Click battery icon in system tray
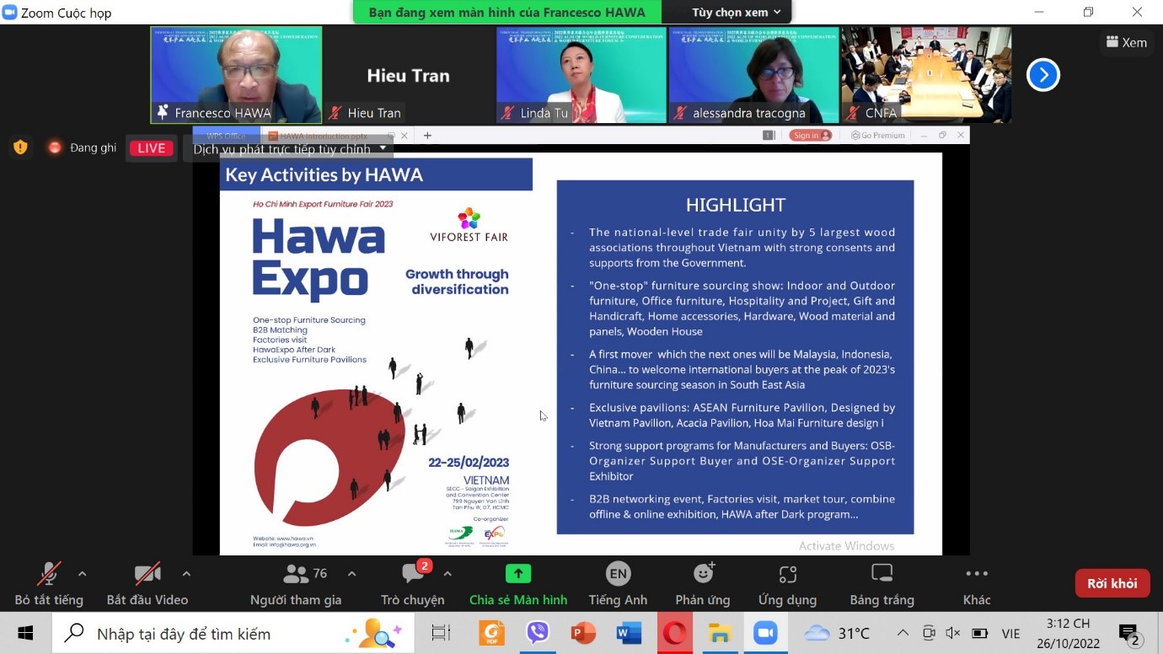This screenshot has width=1163, height=654. pos(979,633)
